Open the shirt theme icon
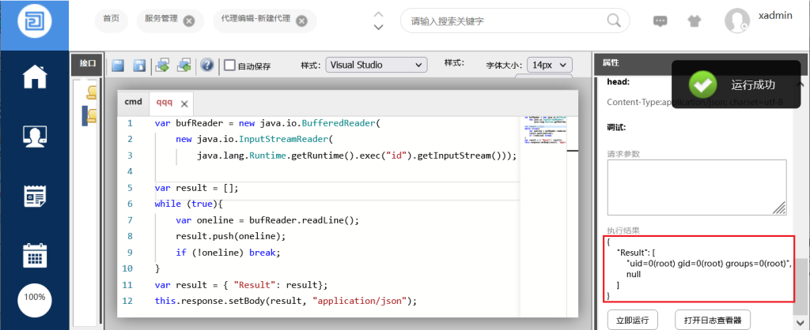The image size is (810, 330). point(694,21)
